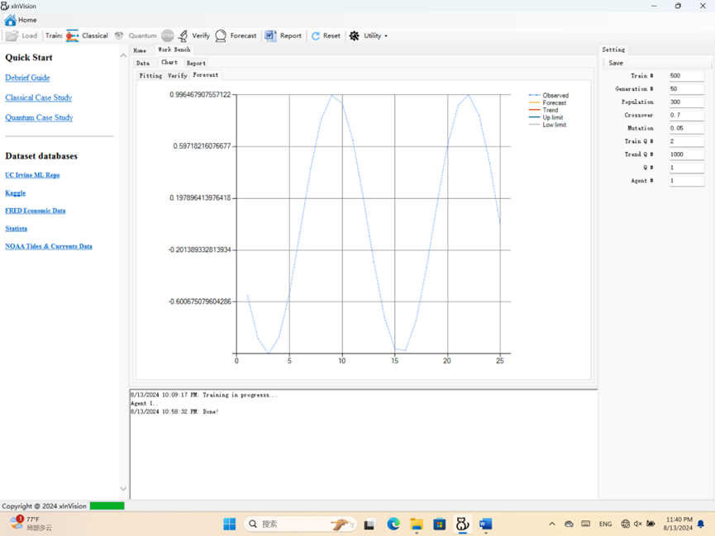Open NOAA Tides & Currents Data link
The width and height of the screenshot is (715, 536).
[48, 246]
